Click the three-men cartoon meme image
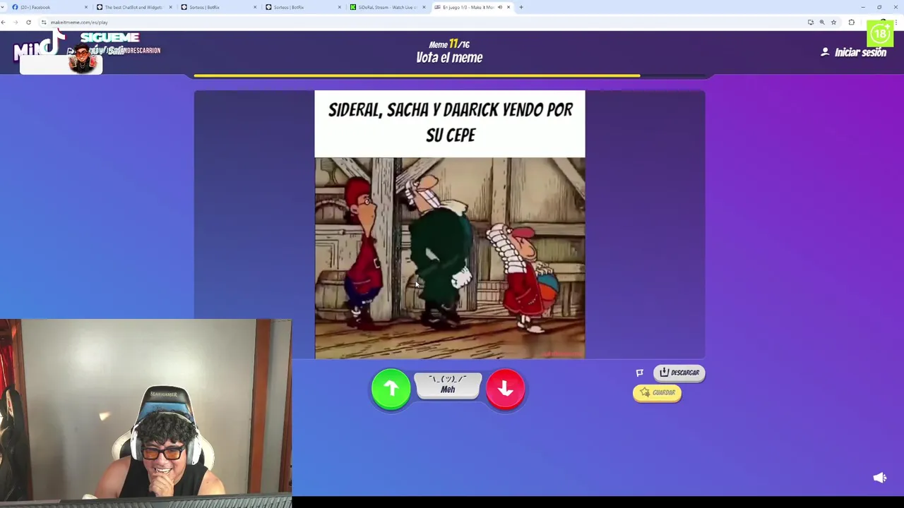Image resolution: width=904 pixels, height=508 pixels. 450,258
